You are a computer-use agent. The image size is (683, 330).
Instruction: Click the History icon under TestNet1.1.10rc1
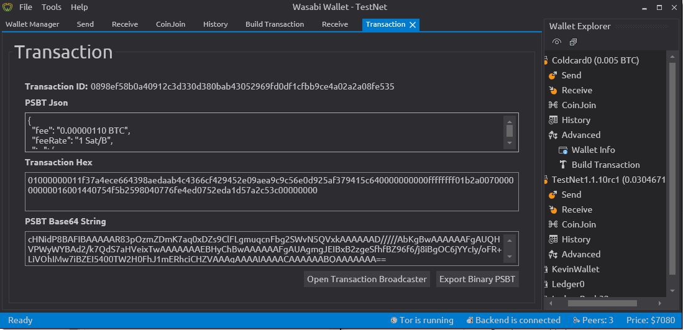click(x=552, y=239)
